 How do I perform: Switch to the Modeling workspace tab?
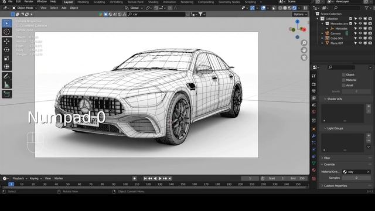pos(83,2)
